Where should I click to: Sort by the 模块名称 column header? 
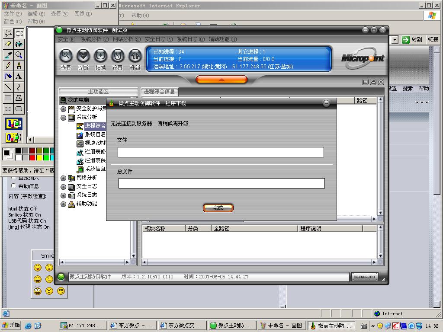coord(164,228)
